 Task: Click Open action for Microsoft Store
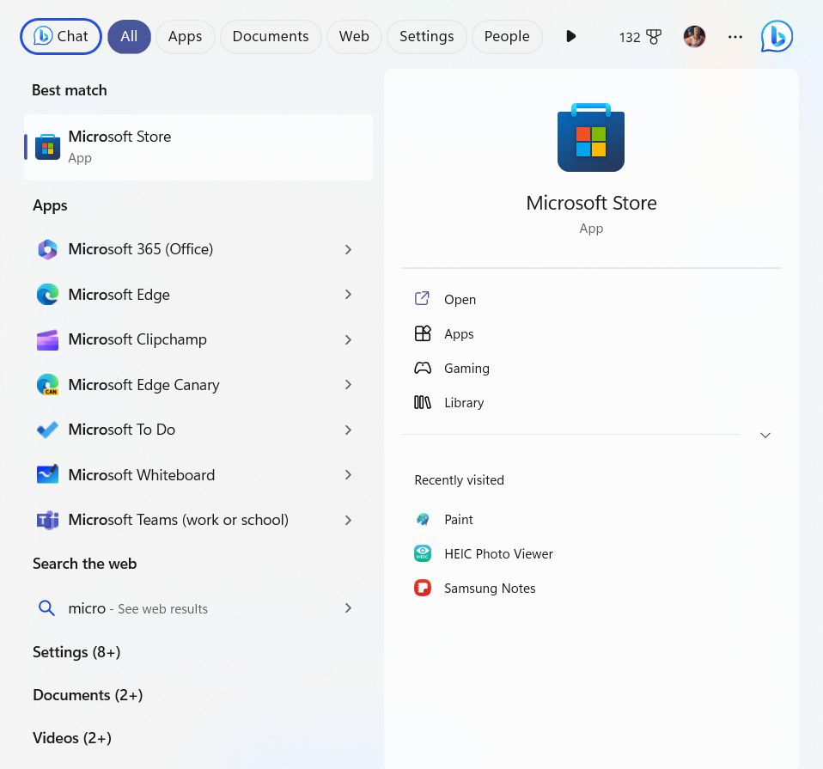pos(460,299)
